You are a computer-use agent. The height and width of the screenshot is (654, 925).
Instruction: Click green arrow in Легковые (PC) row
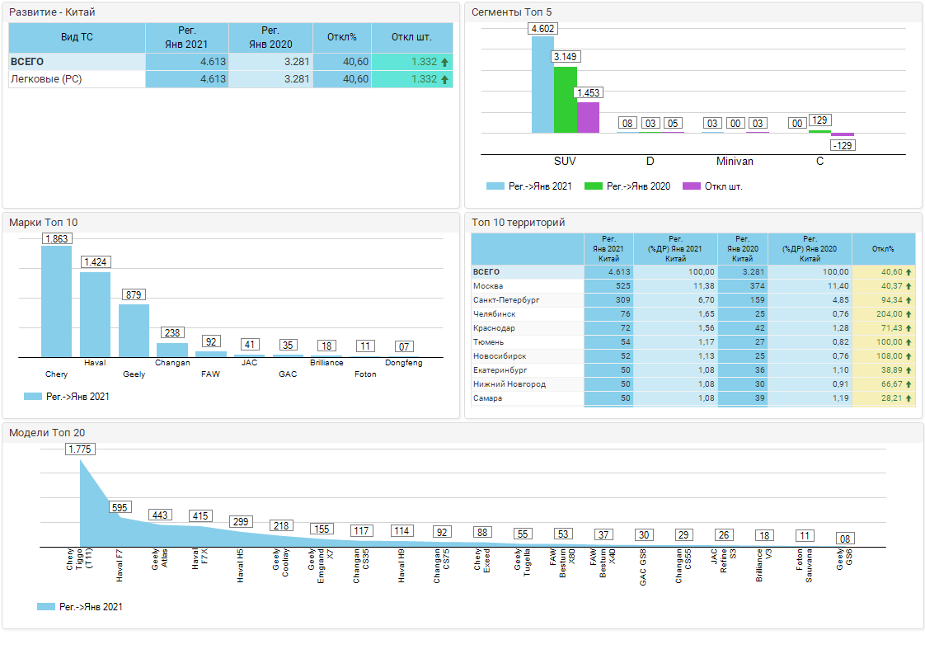[x=444, y=79]
